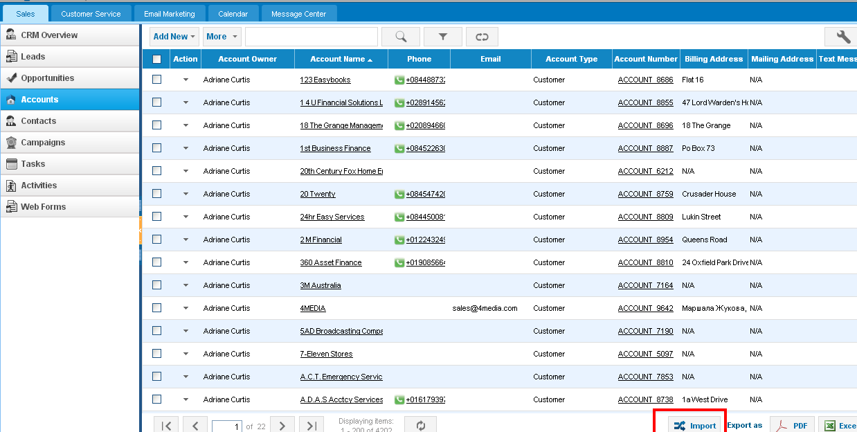Viewport: 857px width, 432px height.
Task: Go to the first page of results
Action: click(166, 426)
